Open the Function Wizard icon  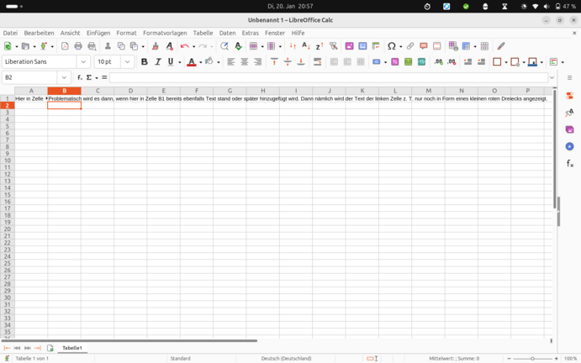(80, 77)
